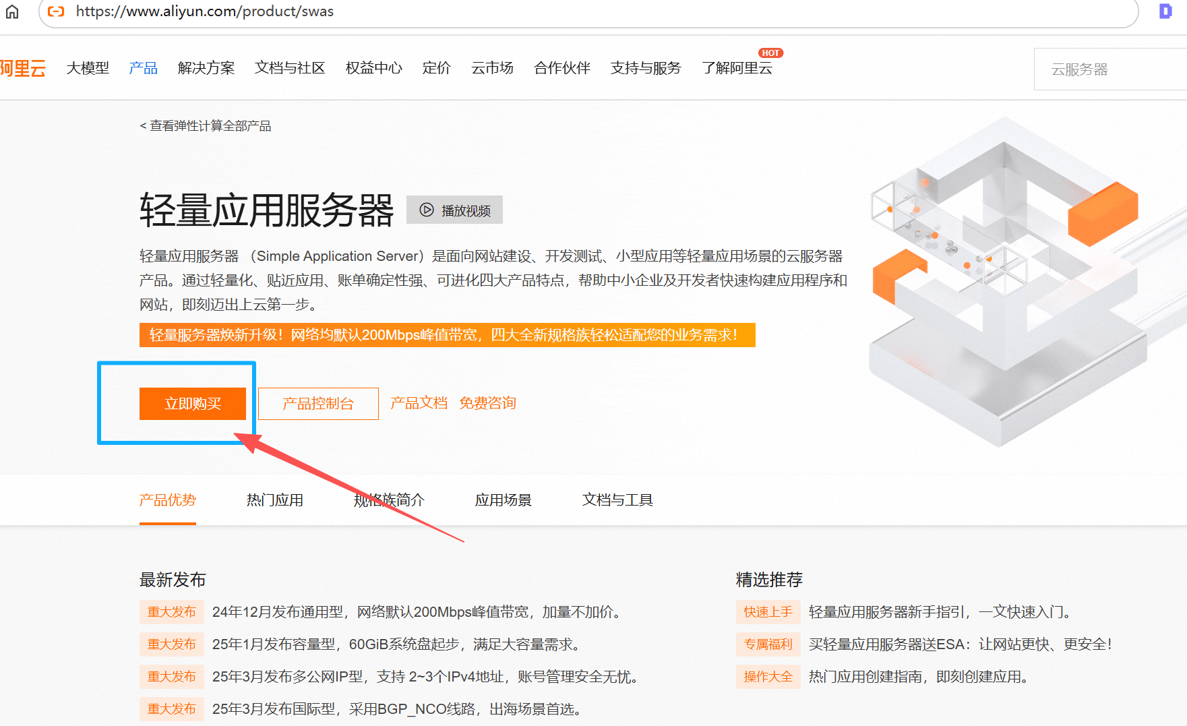This screenshot has width=1187, height=726.
Task: Expand the 了解阿里云 menu with HOT badge
Action: (x=737, y=68)
